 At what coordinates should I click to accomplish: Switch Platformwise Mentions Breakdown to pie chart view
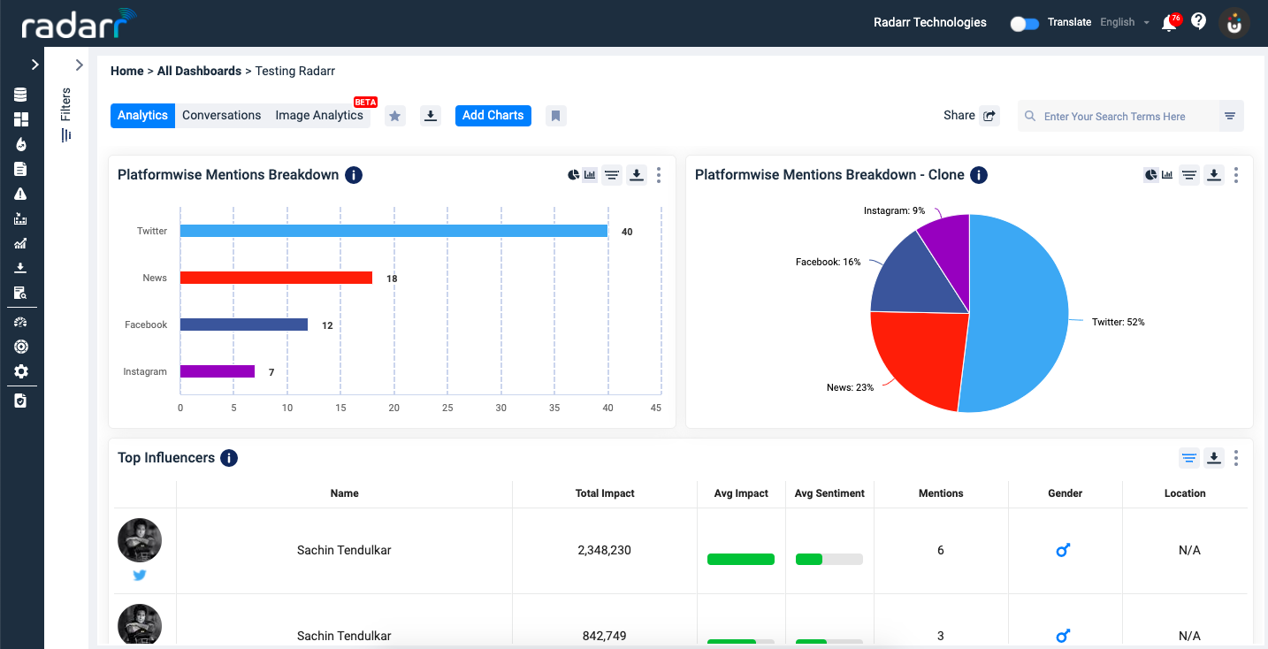pyautogui.click(x=572, y=173)
